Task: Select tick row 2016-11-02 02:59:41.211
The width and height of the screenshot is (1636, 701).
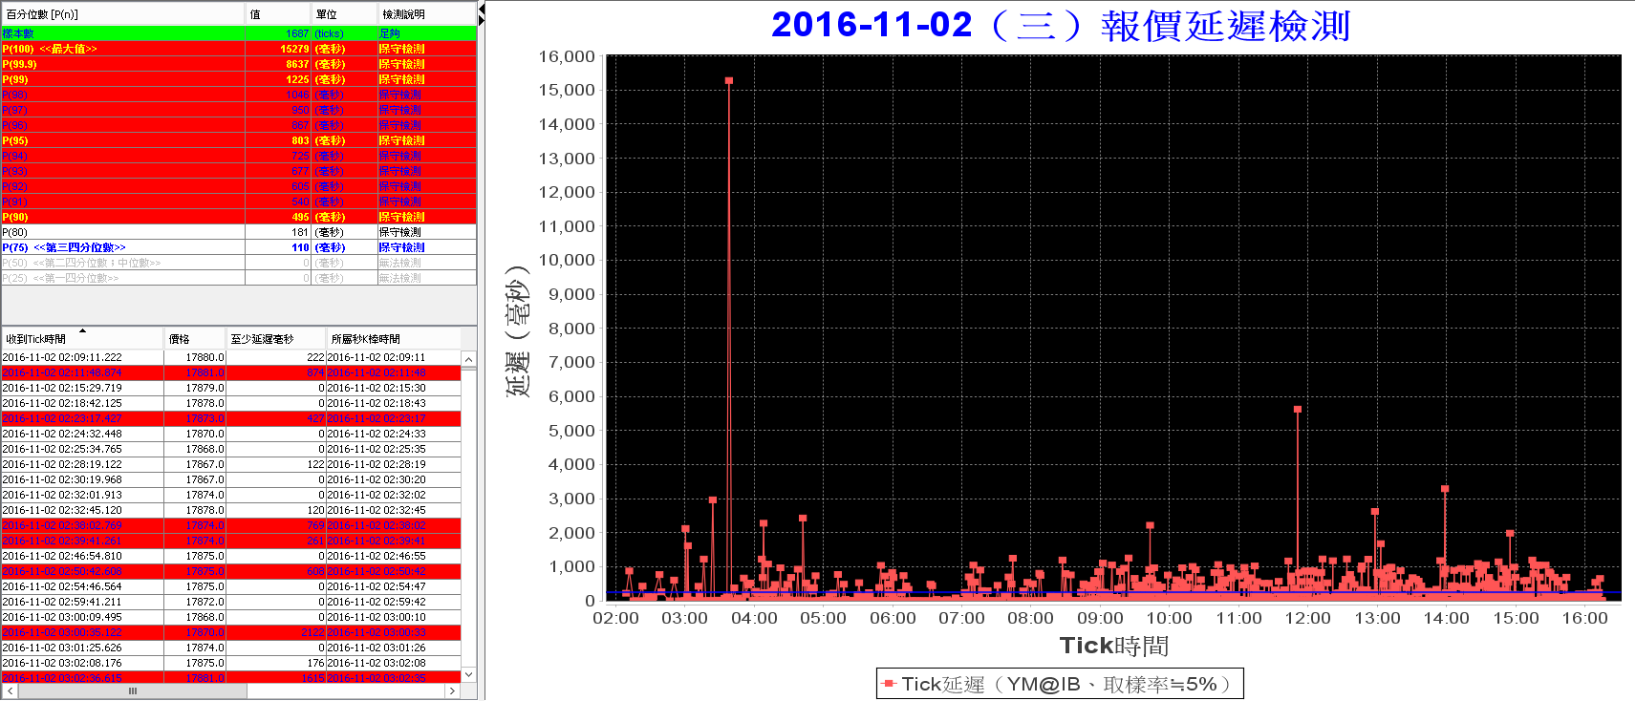Action: click(231, 602)
